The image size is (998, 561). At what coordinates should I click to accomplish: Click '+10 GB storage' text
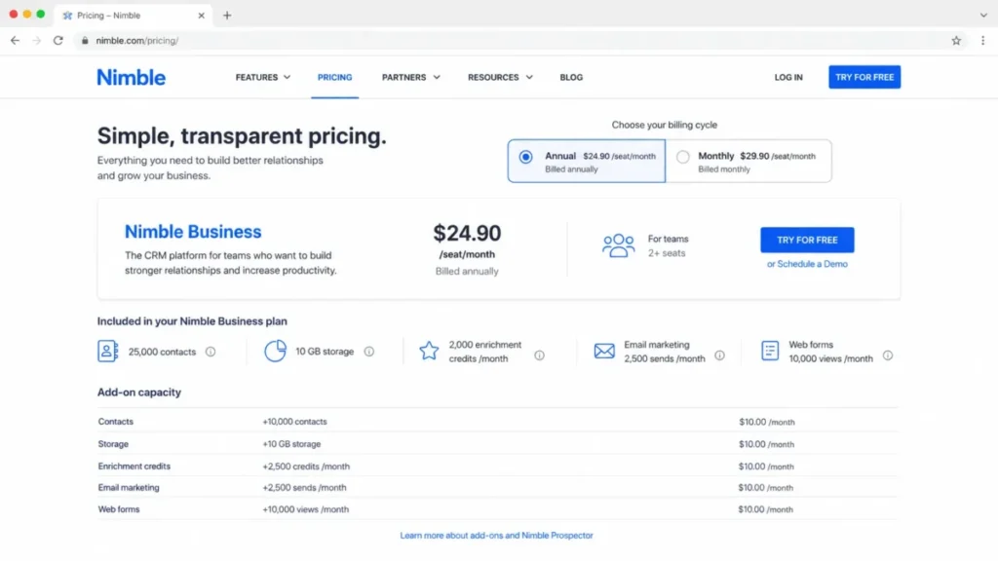pyautogui.click(x=291, y=444)
